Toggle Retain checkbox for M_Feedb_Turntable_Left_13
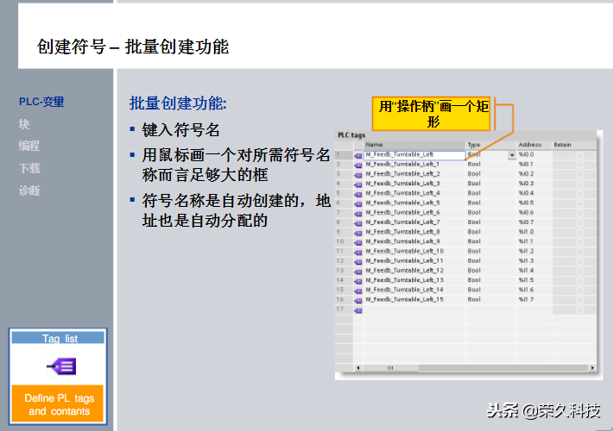Screen dimensions: 613x431 point(579,281)
